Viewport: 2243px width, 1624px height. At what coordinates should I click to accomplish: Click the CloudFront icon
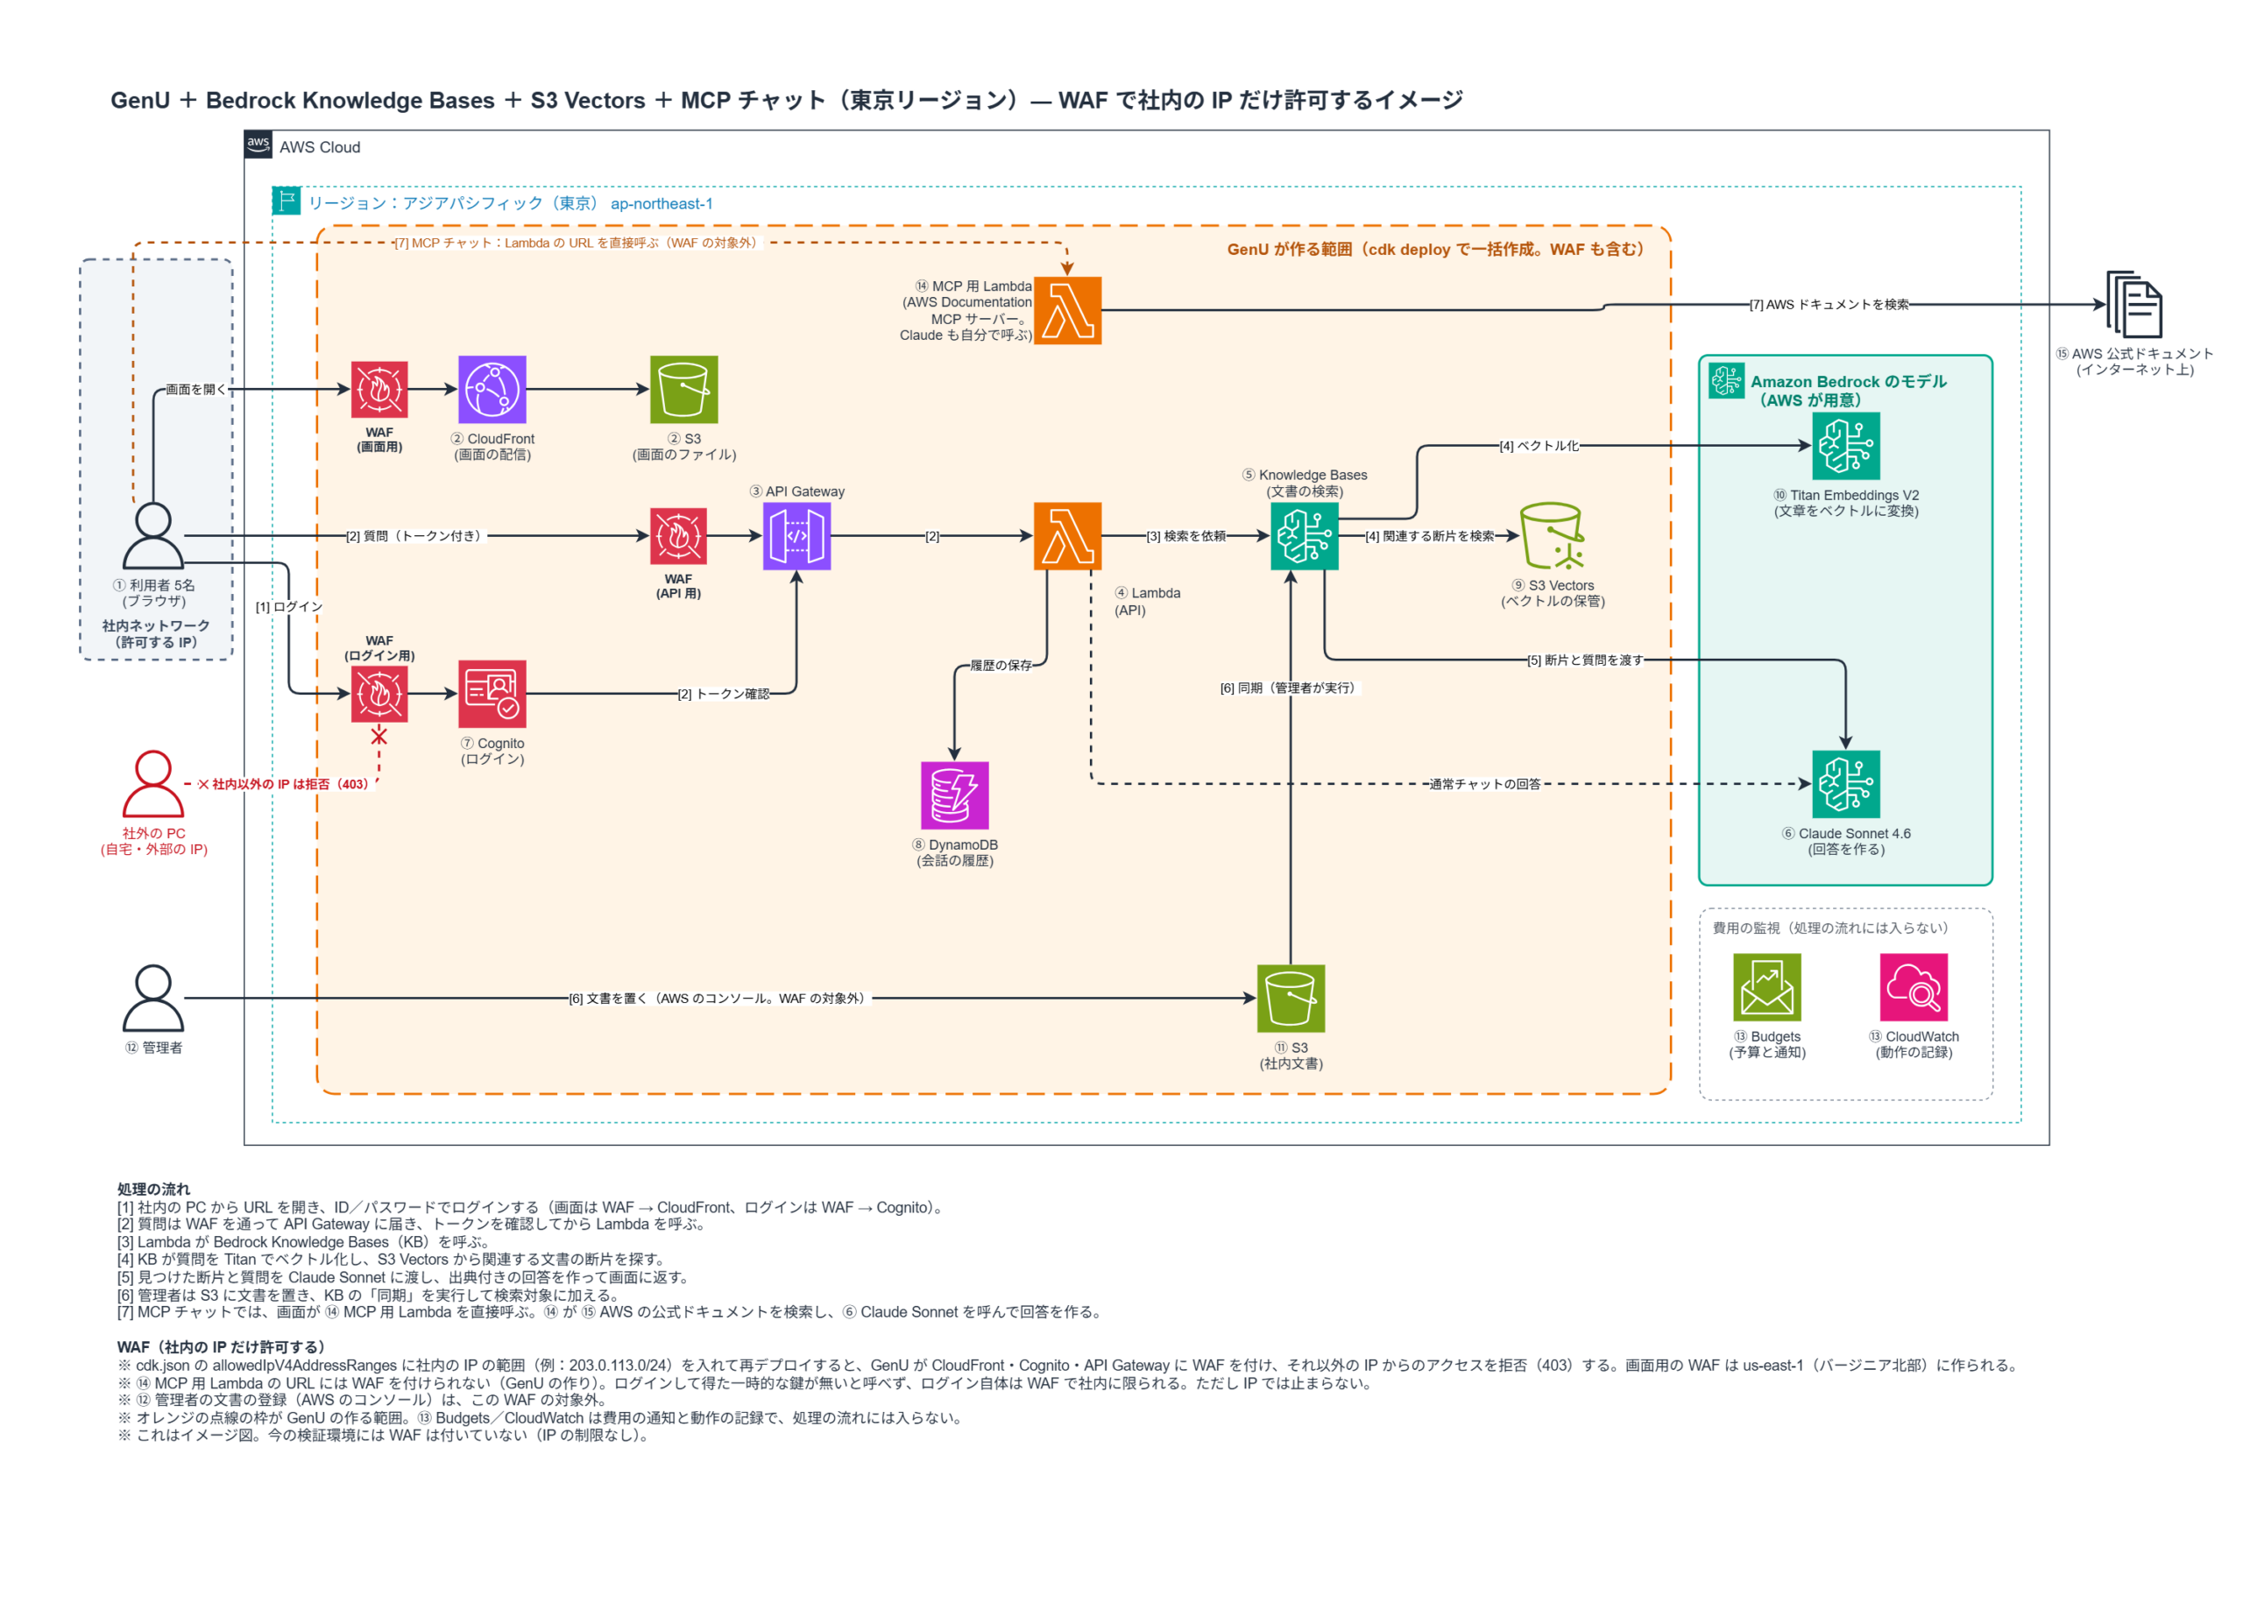pyautogui.click(x=492, y=390)
